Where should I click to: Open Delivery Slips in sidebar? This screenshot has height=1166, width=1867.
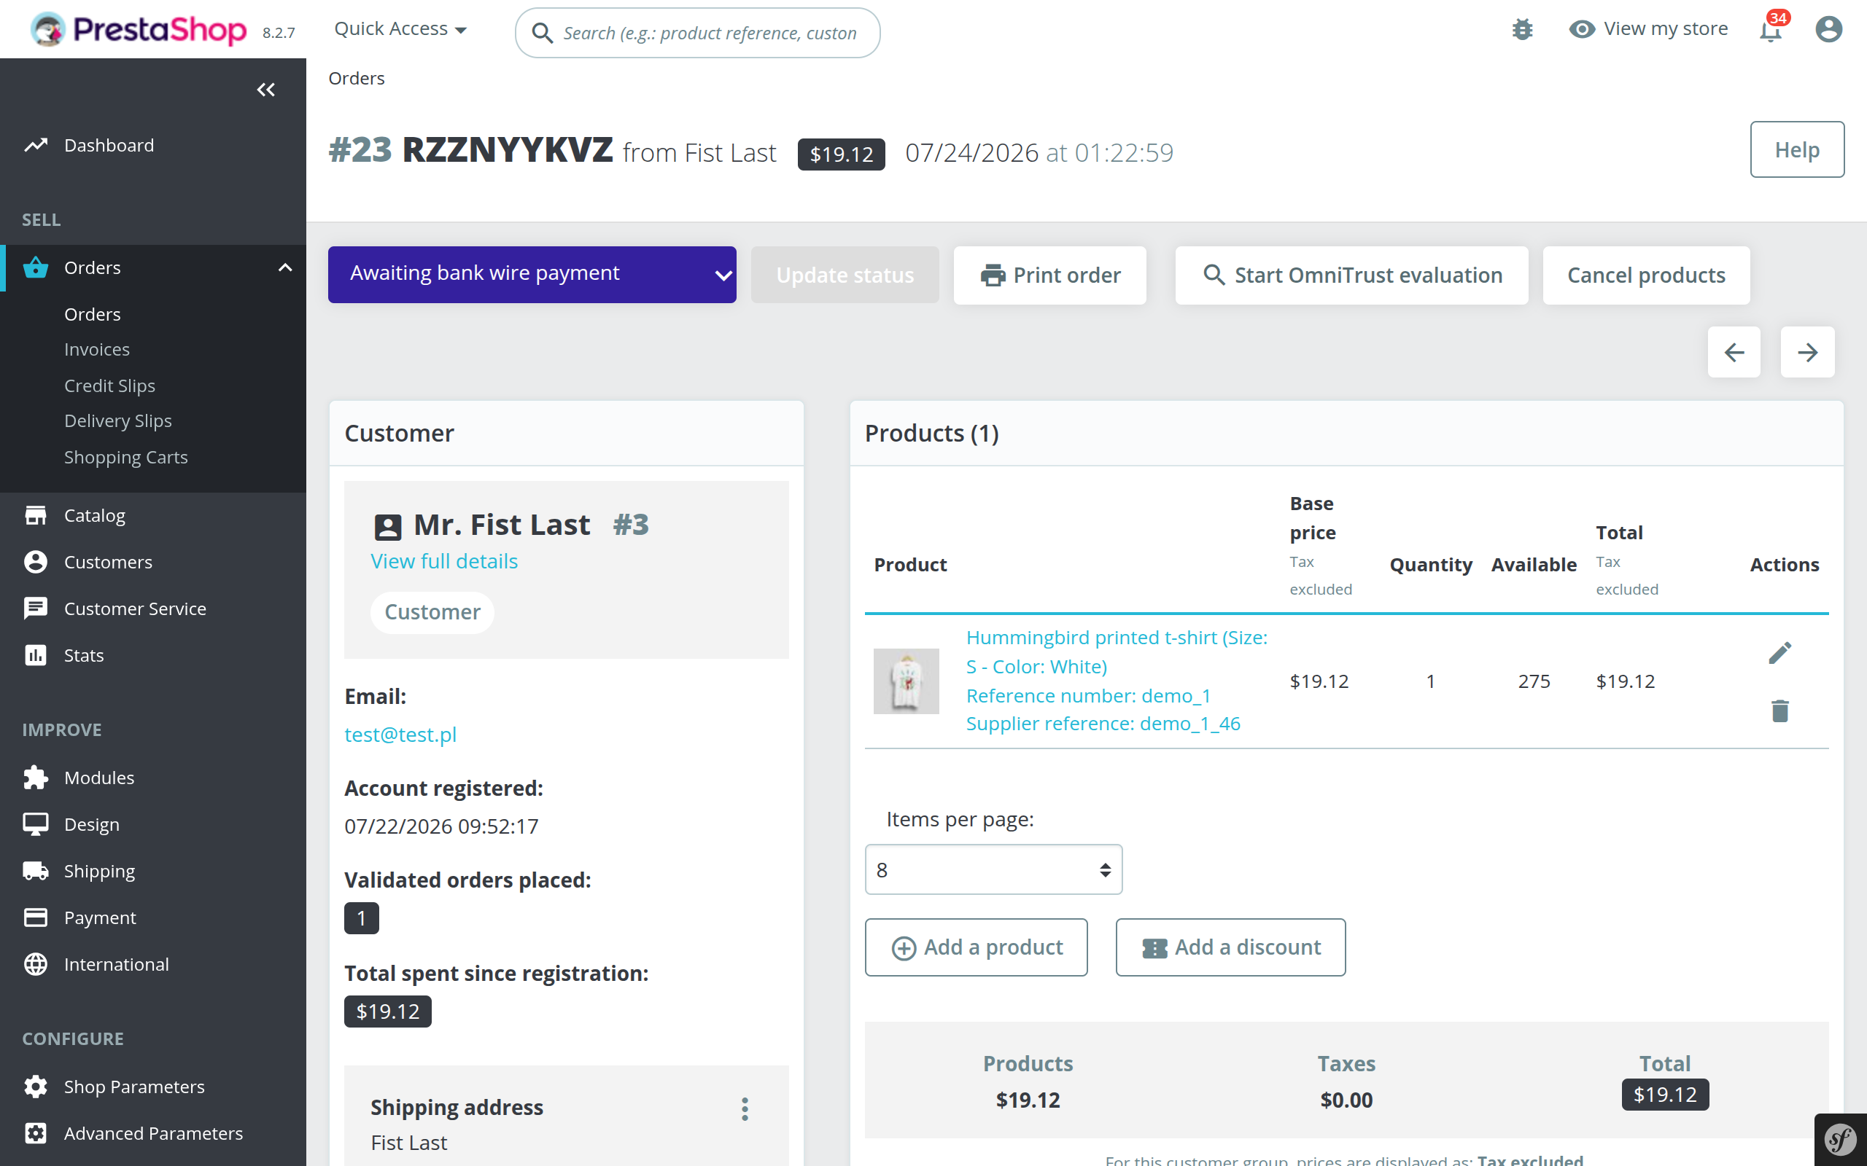pyautogui.click(x=118, y=421)
